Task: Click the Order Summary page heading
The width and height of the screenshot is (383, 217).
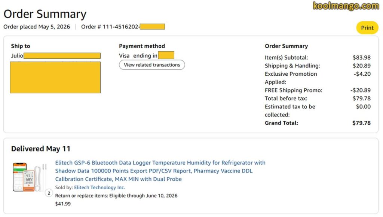Action: [45, 14]
